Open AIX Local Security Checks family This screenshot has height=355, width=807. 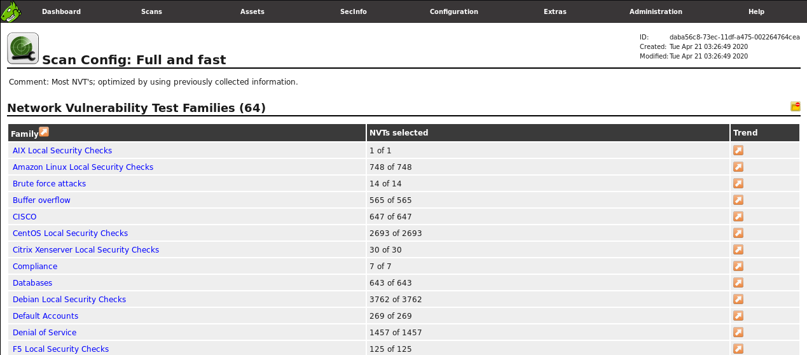62,151
